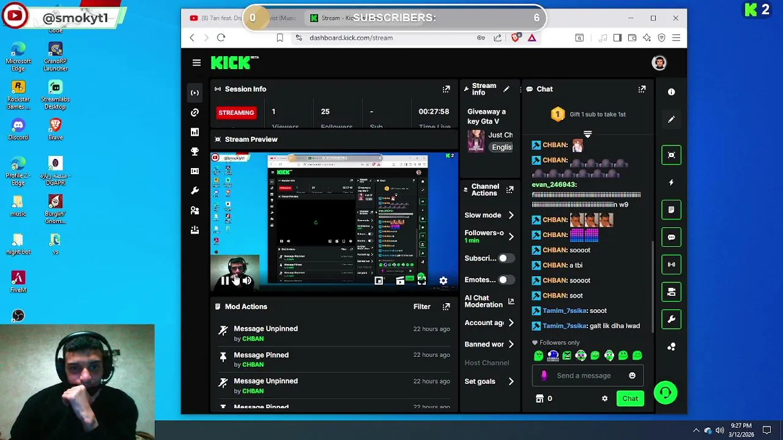The image size is (783, 440).
Task: Click the green Chat send button
Action: pyautogui.click(x=630, y=398)
